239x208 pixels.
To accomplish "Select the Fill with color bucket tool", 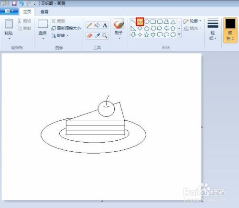I will coord(97,25).
